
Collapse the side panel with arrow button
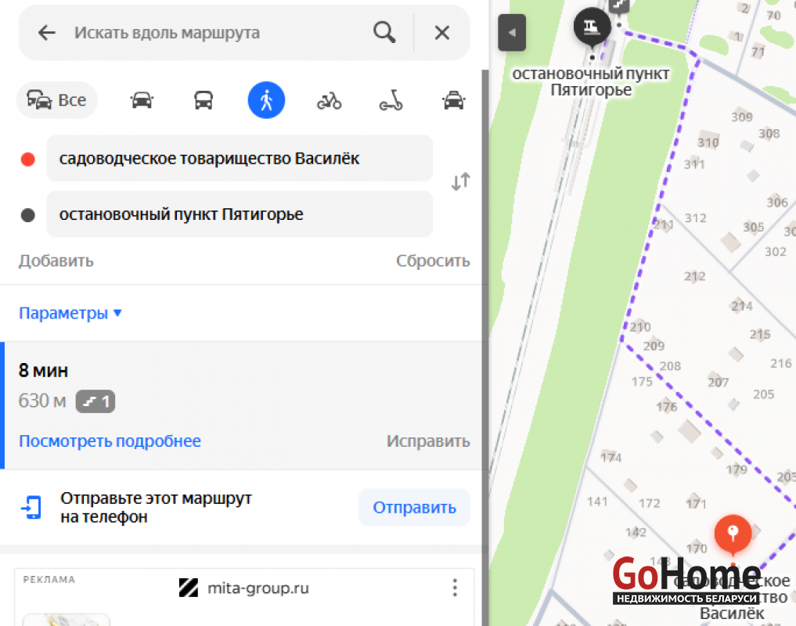pos(512,33)
